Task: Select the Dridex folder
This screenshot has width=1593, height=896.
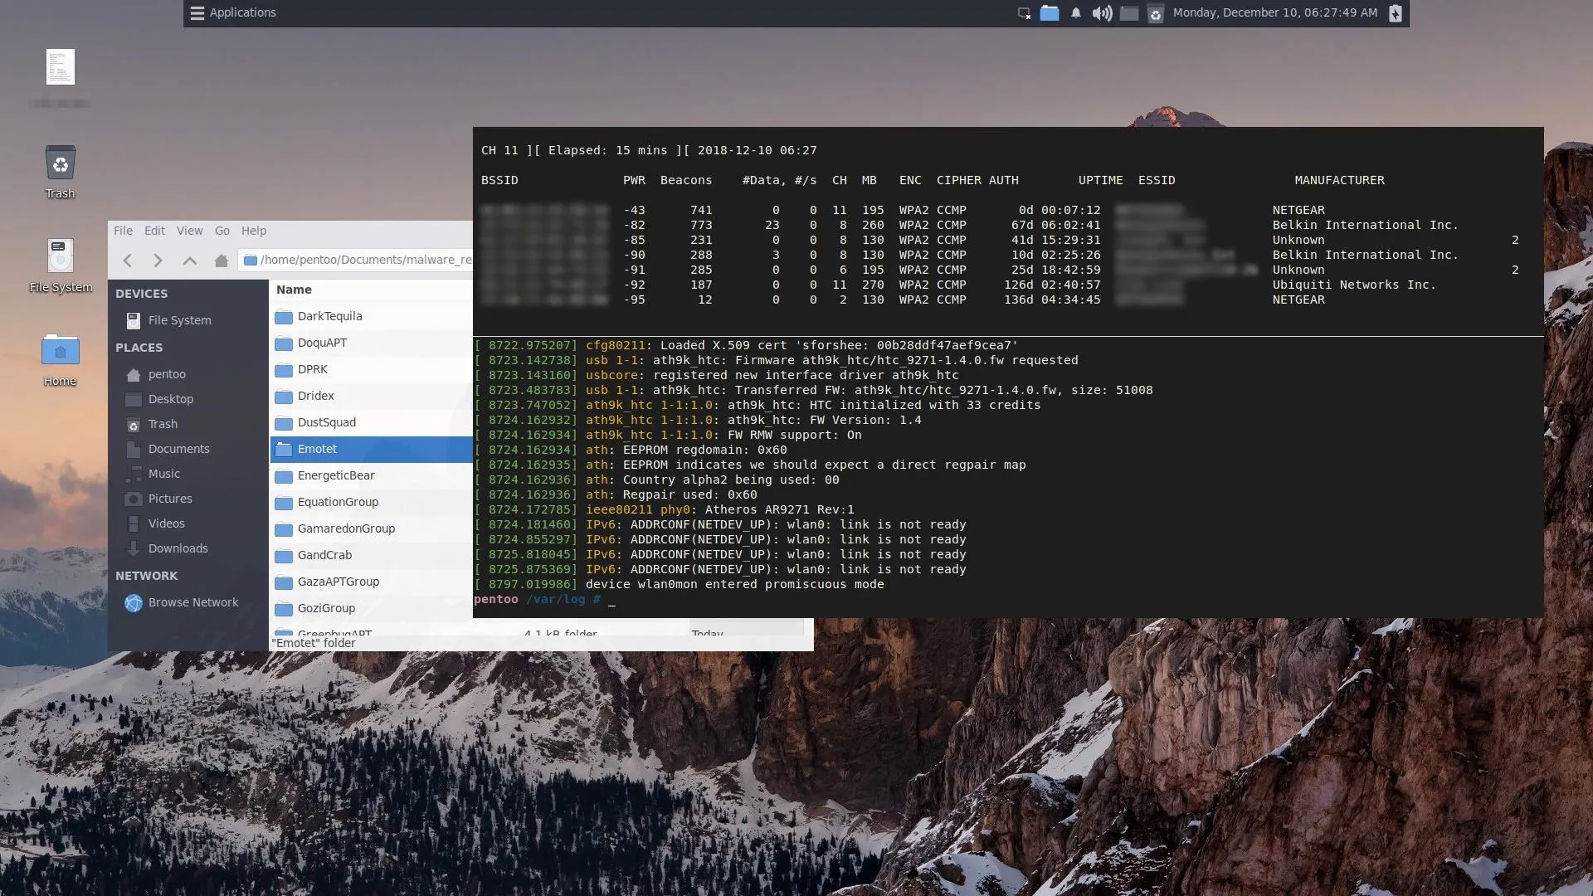Action: click(371, 396)
